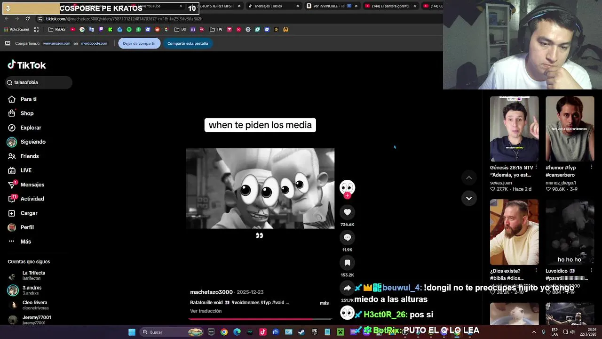Open the video comments
The width and height of the screenshot is (602, 339).
click(347, 237)
